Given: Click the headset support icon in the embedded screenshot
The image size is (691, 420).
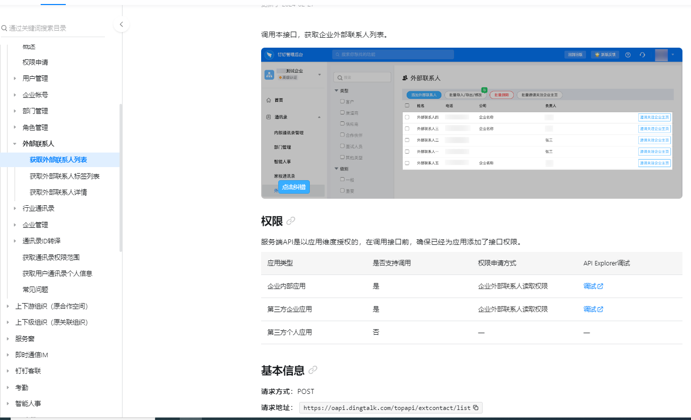Looking at the screenshot, I should (x=642, y=55).
